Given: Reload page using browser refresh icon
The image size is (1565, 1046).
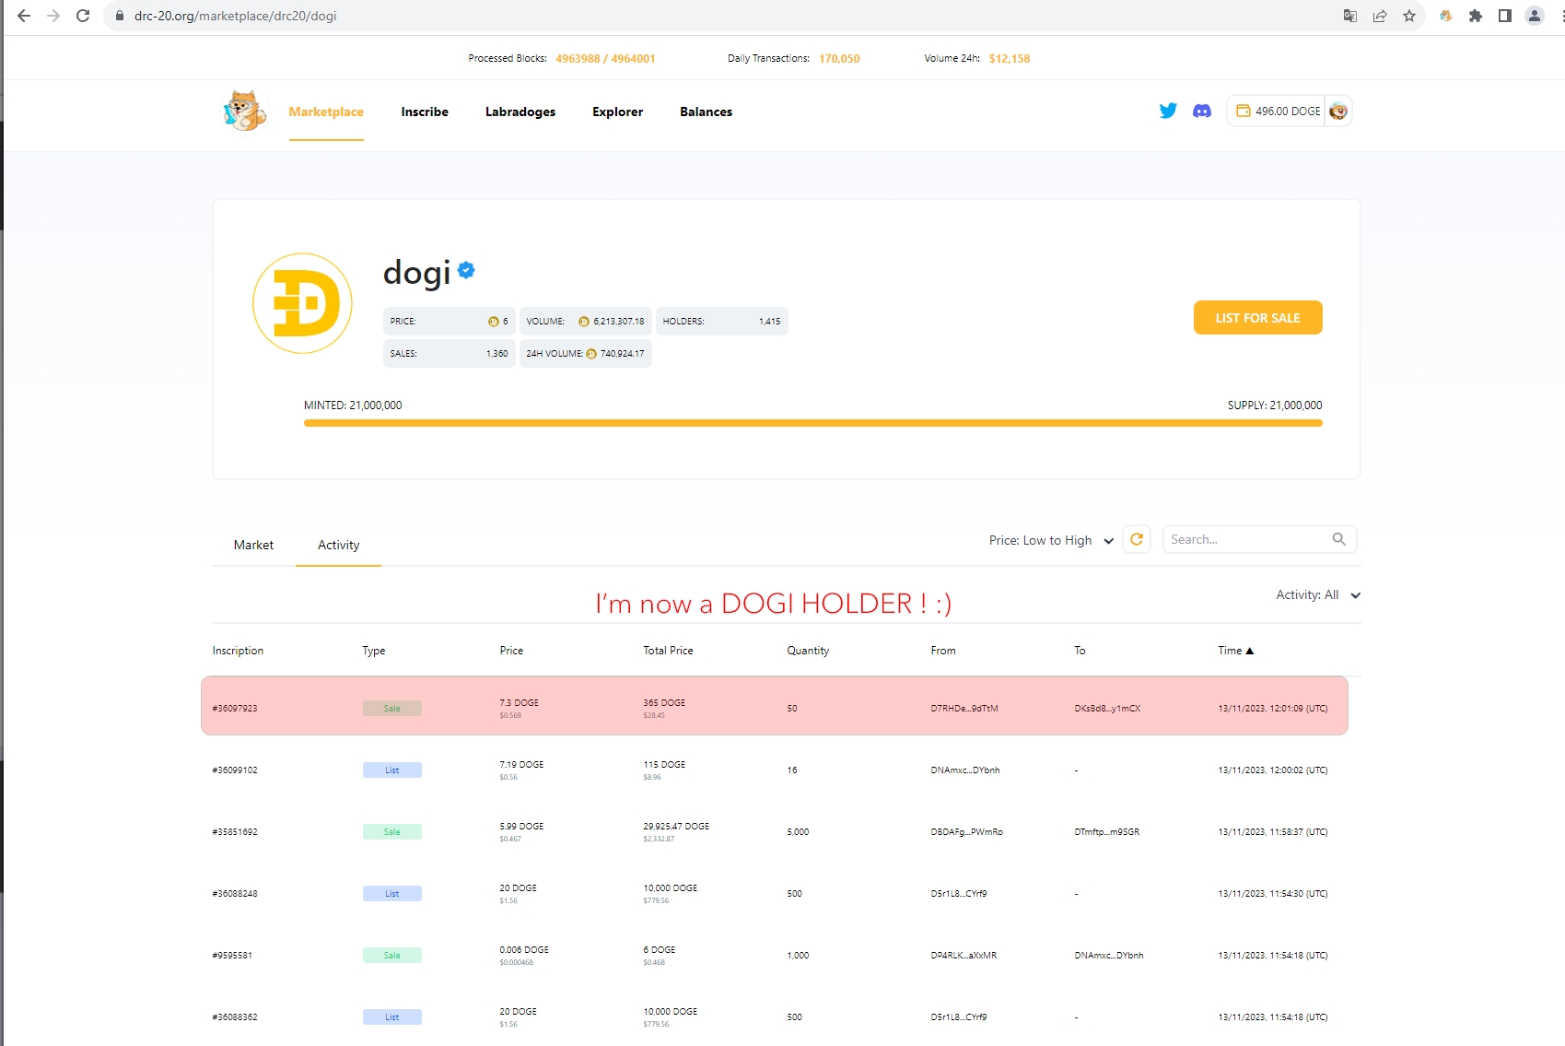Looking at the screenshot, I should [83, 16].
